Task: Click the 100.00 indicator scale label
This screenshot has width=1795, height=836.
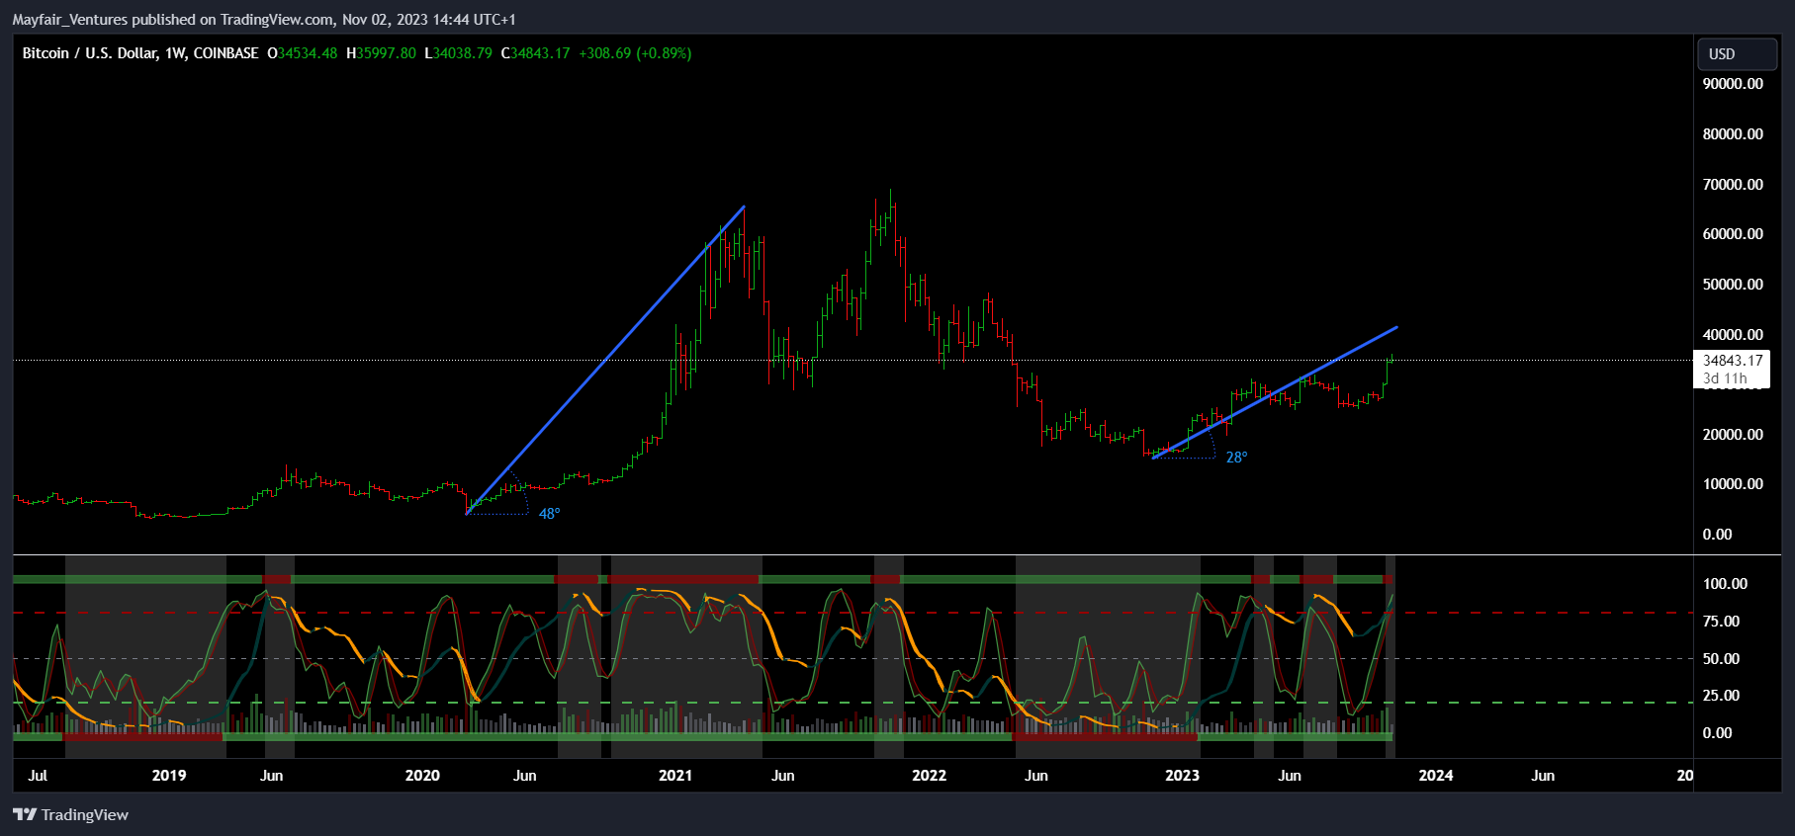Action: [x=1725, y=584]
